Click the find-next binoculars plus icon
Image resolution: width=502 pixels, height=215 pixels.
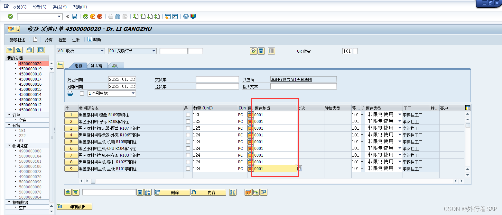click(x=148, y=192)
